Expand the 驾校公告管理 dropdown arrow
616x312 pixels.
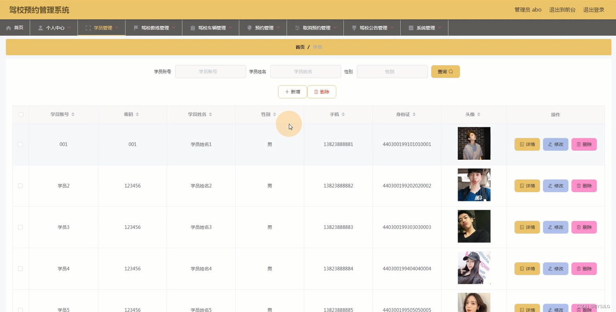pos(392,27)
